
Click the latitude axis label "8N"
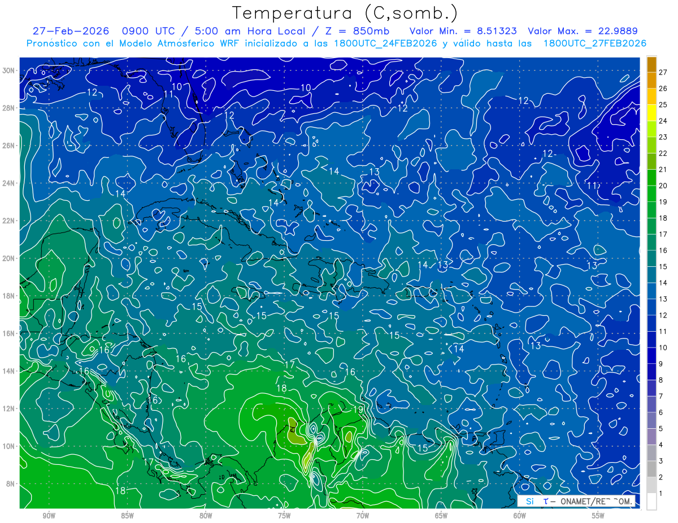(10, 484)
